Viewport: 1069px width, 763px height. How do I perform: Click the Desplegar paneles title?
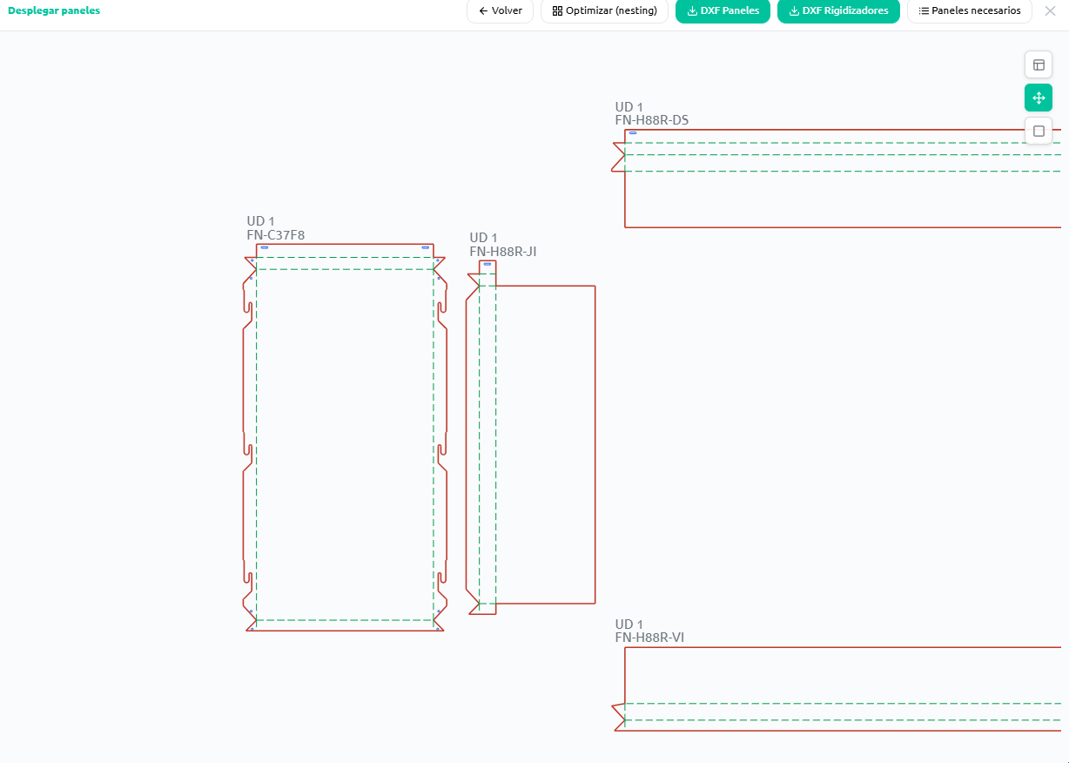click(54, 11)
